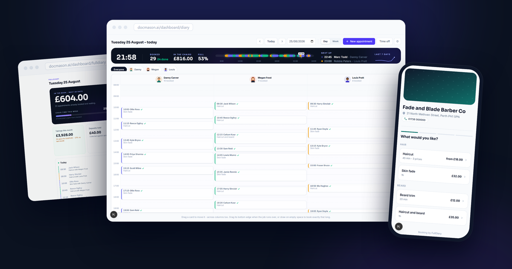Expand the Beard trim £12.00 service
512x269 pixels.
(x=433, y=199)
